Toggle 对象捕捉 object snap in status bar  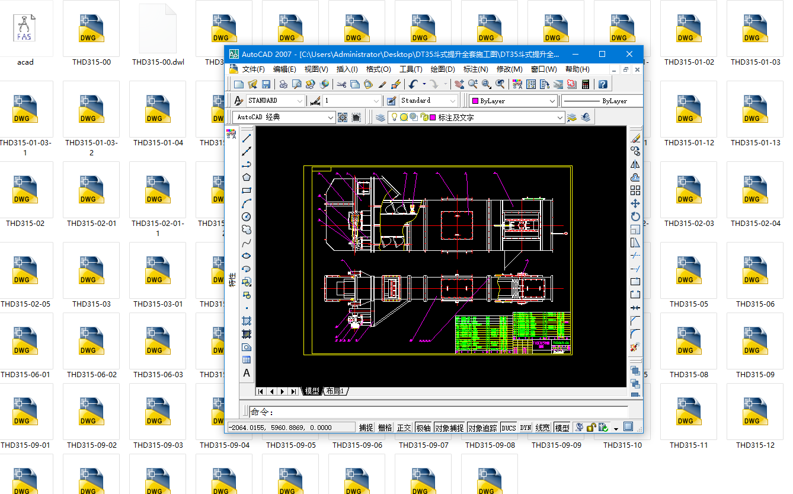(449, 428)
